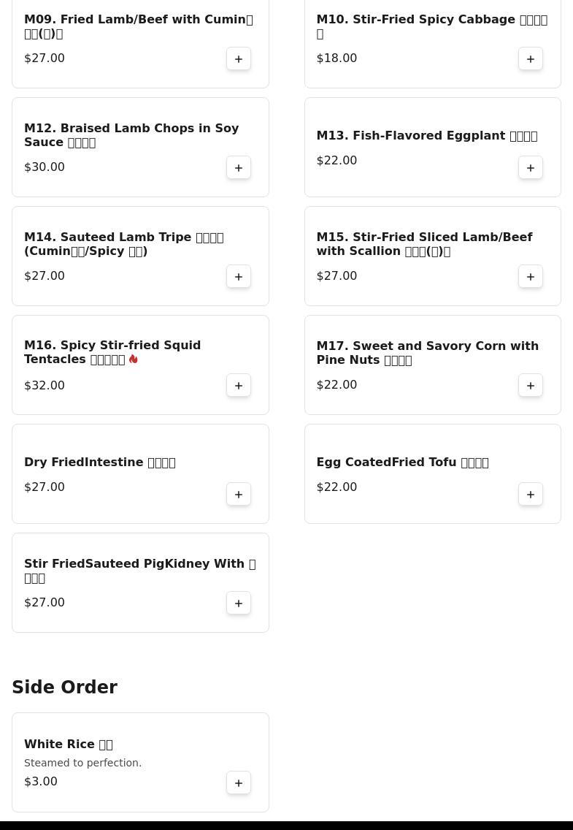The width and height of the screenshot is (573, 830).
Task: Add M10 Stir-Fried Spicy Cabbage to cart
Action: (531, 58)
